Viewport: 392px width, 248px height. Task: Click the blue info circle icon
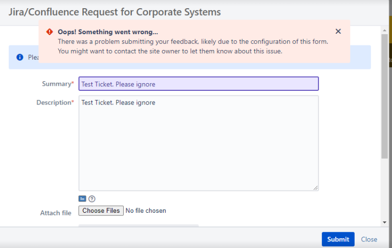click(20, 57)
